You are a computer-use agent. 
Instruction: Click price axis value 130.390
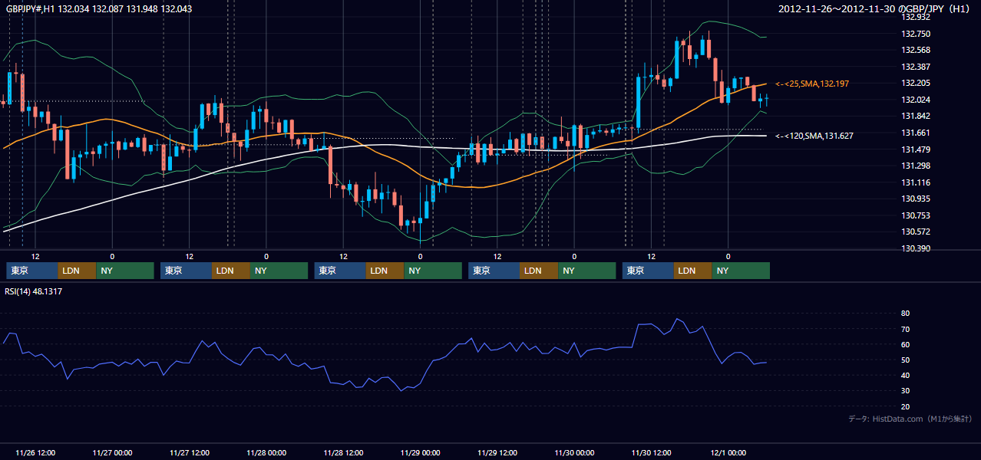(916, 248)
